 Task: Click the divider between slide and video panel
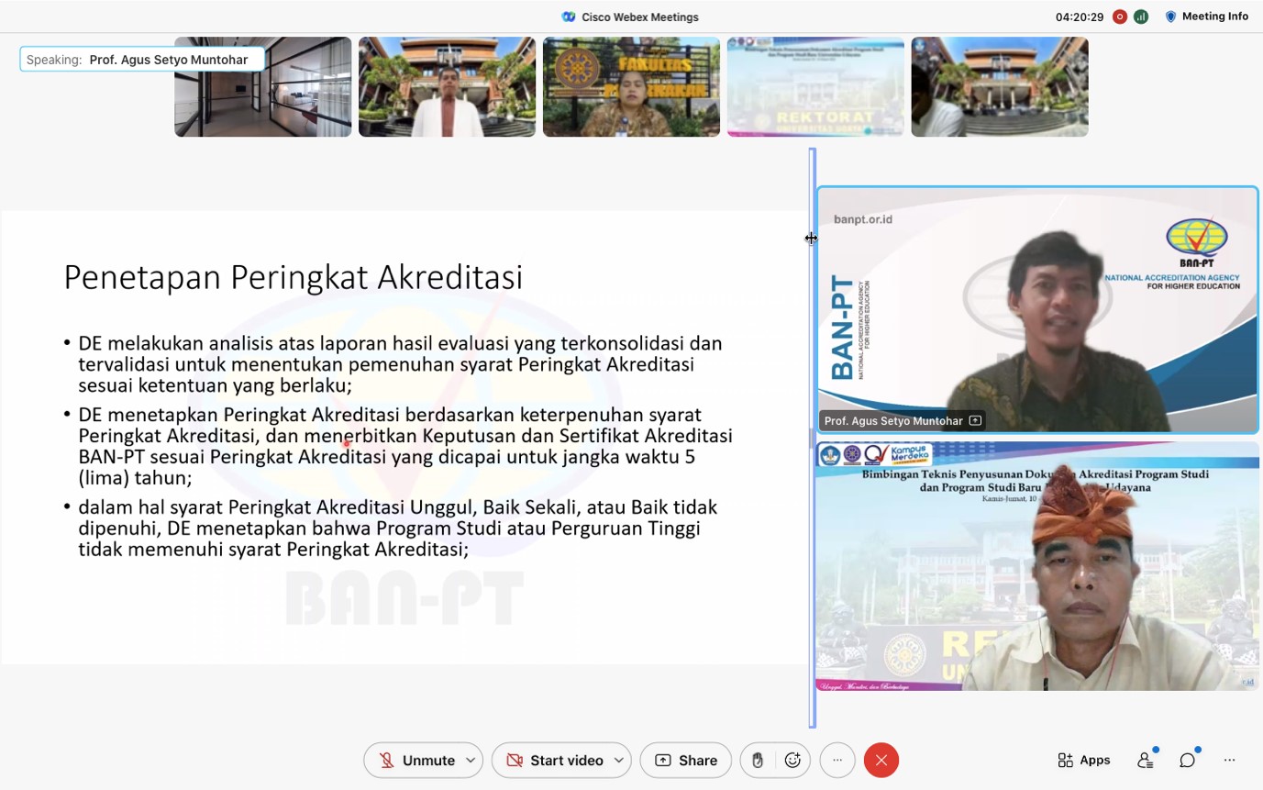[812, 438]
